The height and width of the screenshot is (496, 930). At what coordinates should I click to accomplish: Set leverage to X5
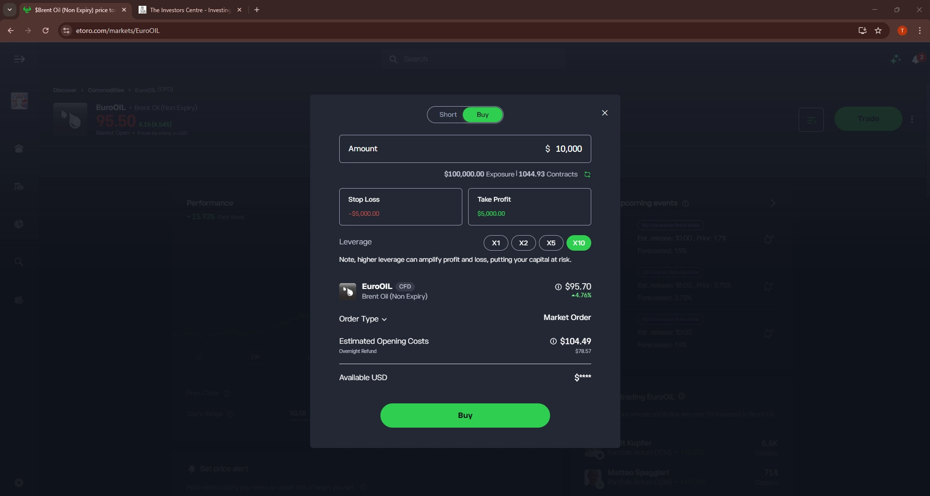click(551, 243)
